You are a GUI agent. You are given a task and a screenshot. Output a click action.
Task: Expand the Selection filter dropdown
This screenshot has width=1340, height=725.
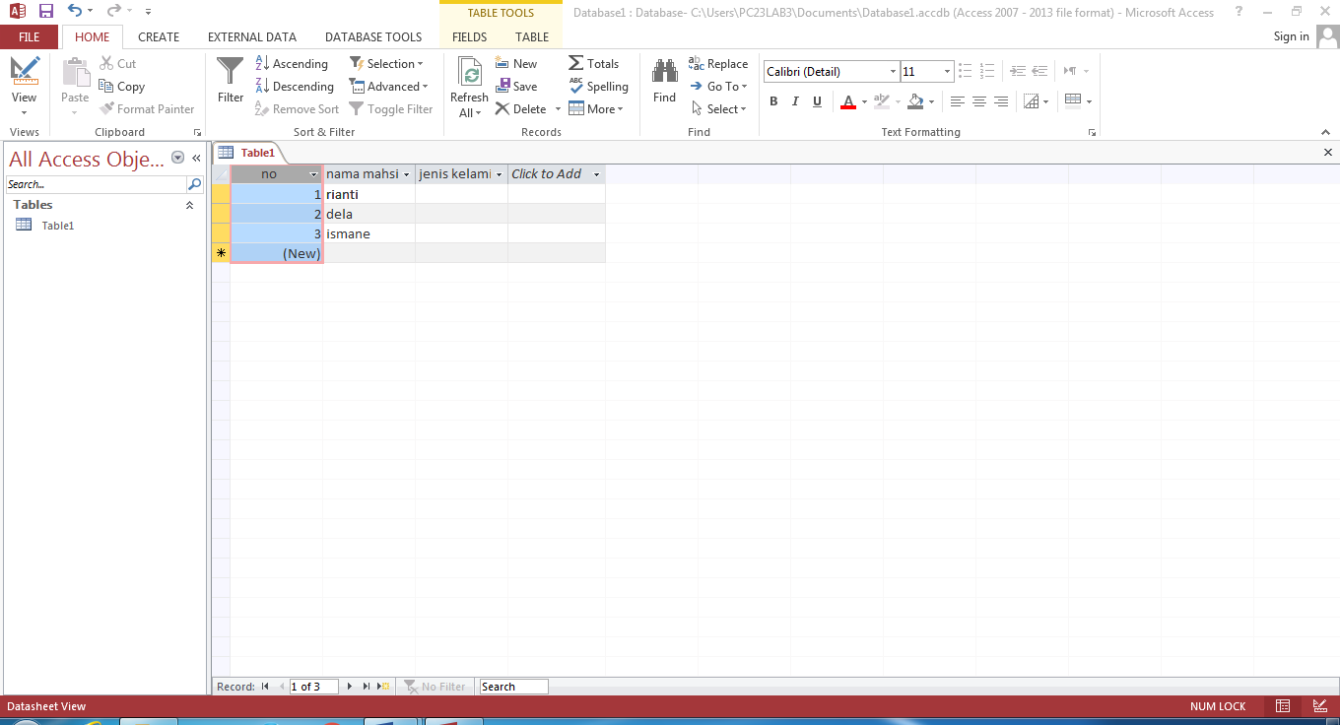point(387,64)
